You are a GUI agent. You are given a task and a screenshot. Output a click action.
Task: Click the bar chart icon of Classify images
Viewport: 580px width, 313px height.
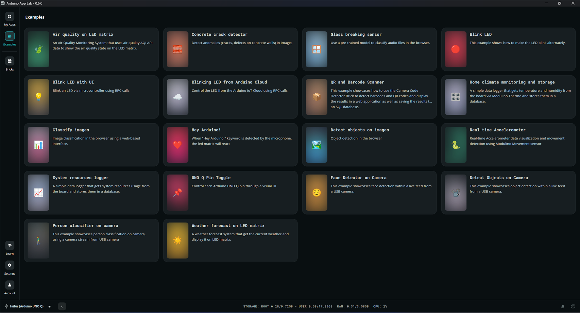(38, 145)
